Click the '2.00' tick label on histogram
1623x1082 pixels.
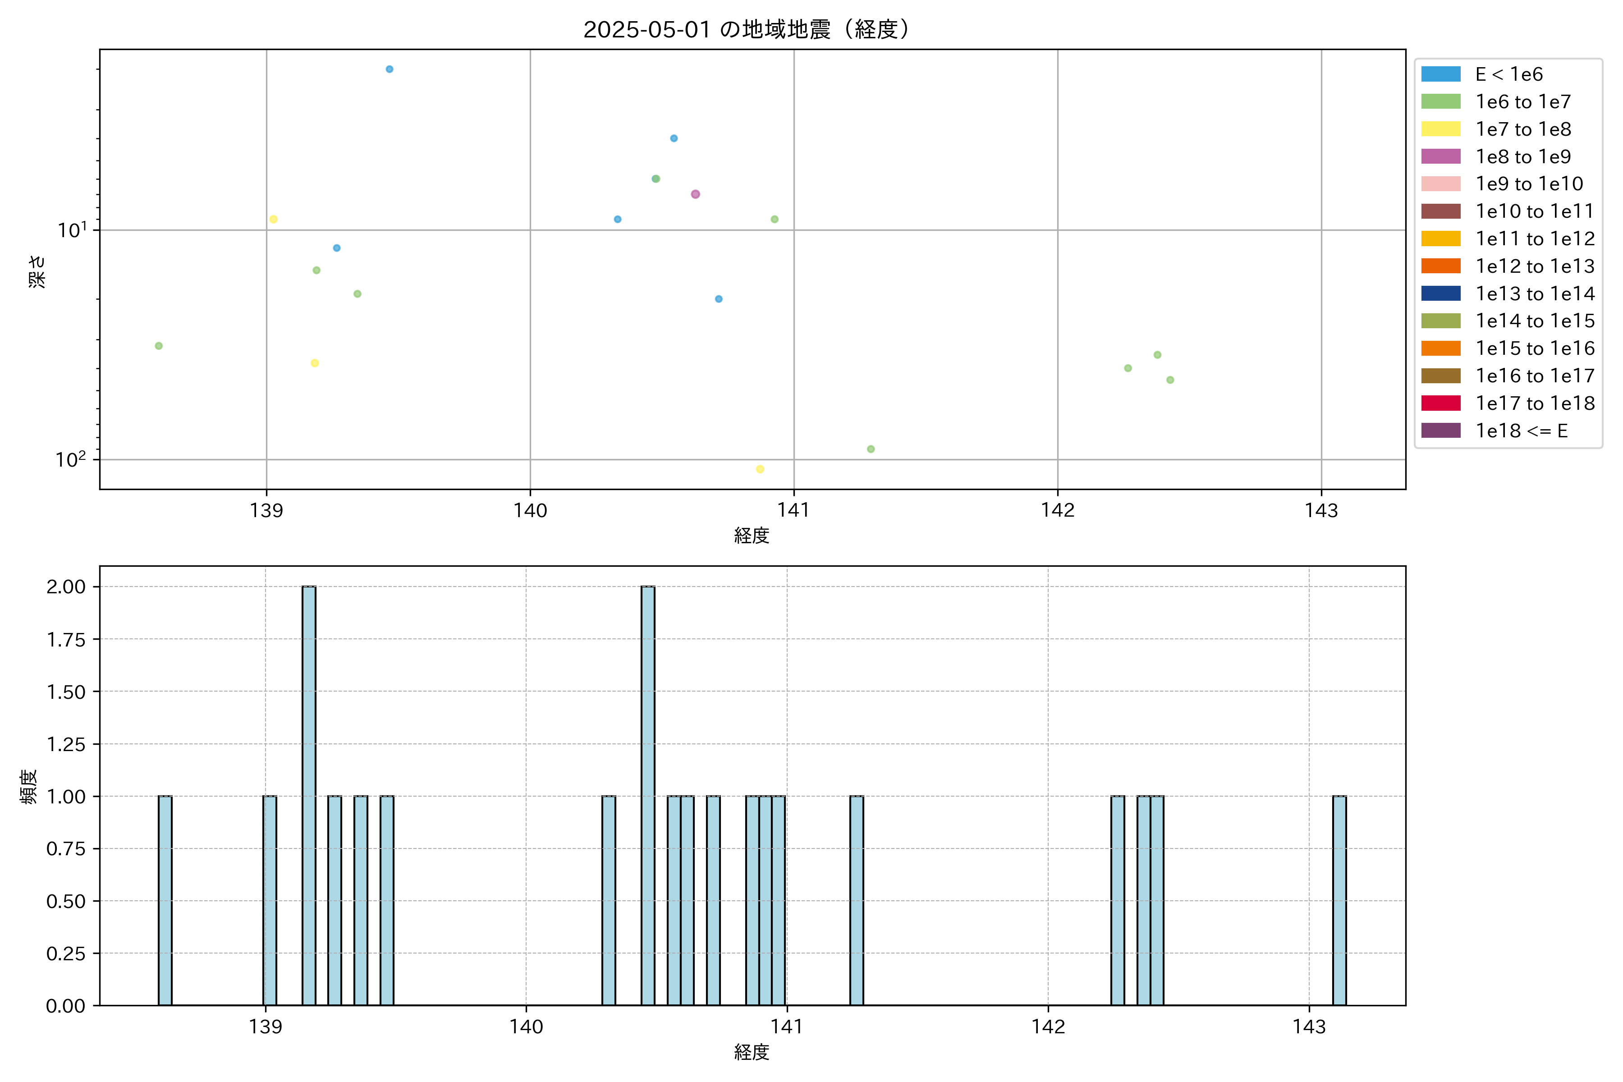(x=65, y=587)
